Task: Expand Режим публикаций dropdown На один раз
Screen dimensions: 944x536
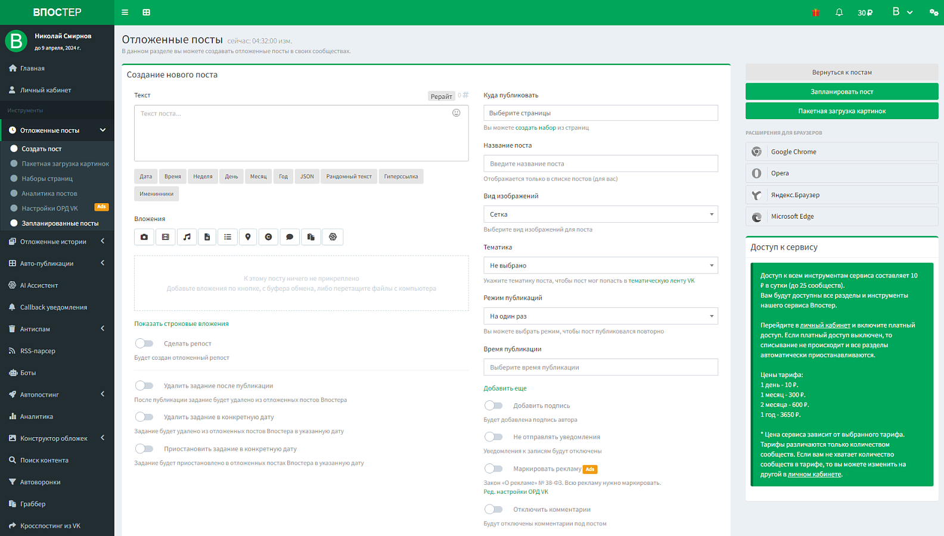Action: tap(601, 316)
